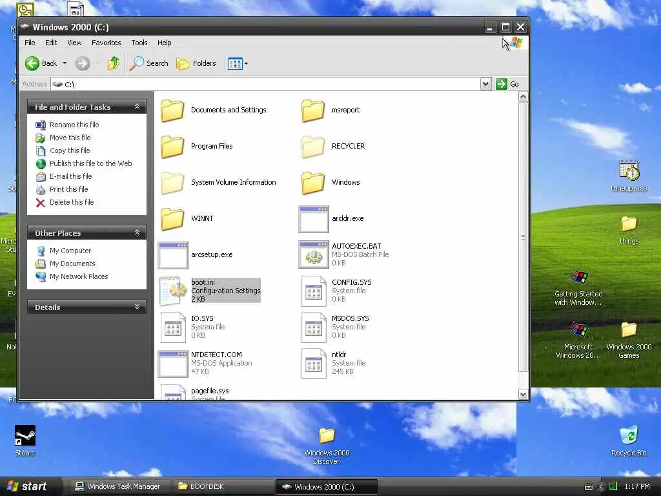Select the Windows folder icon
This screenshot has width=661, height=496.
[x=313, y=183]
